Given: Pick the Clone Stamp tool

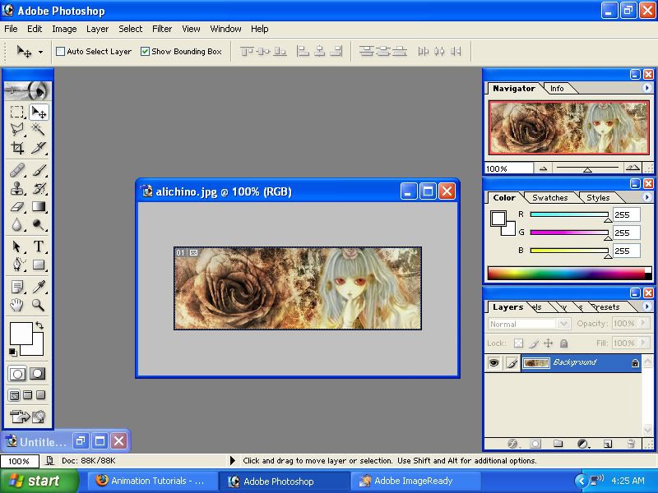Looking at the screenshot, I should click(16, 188).
